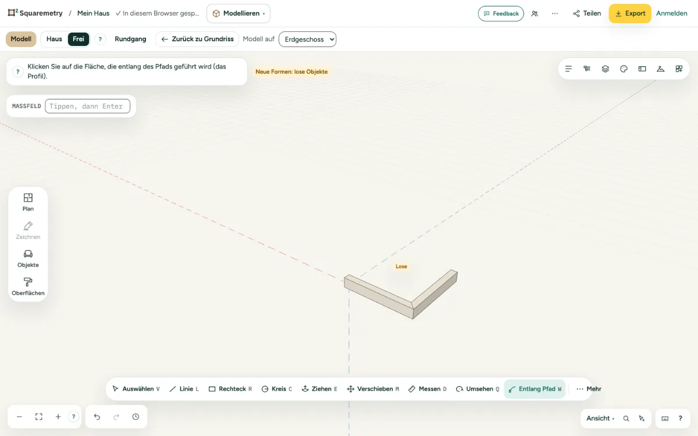Click the Anmelden link
Viewport: 698px width, 436px height.
pos(672,13)
